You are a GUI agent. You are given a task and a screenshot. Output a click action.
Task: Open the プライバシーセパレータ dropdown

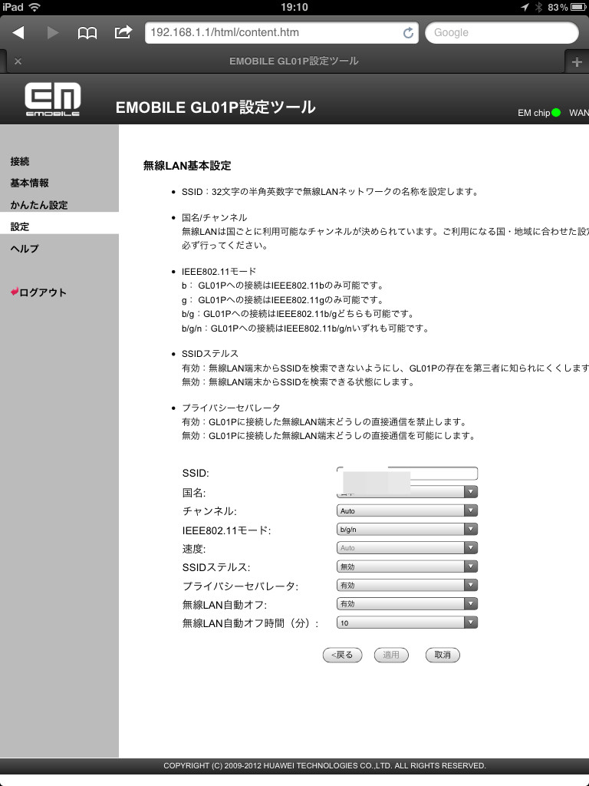[407, 585]
